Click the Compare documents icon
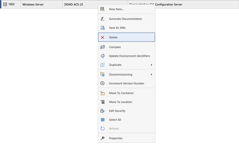Screen dimensions: 239x144 tap(103, 47)
